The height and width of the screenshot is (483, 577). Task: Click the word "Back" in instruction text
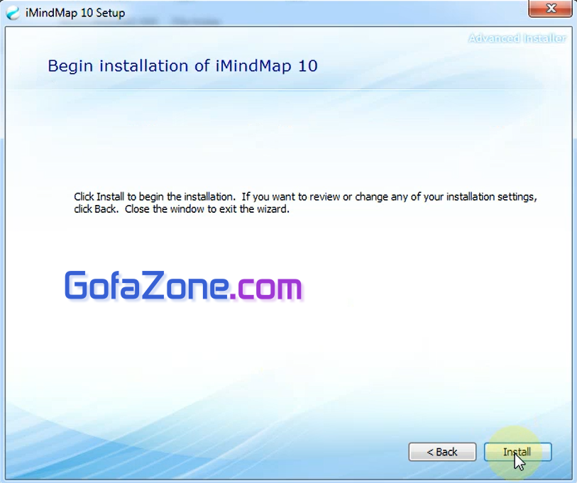pos(107,210)
